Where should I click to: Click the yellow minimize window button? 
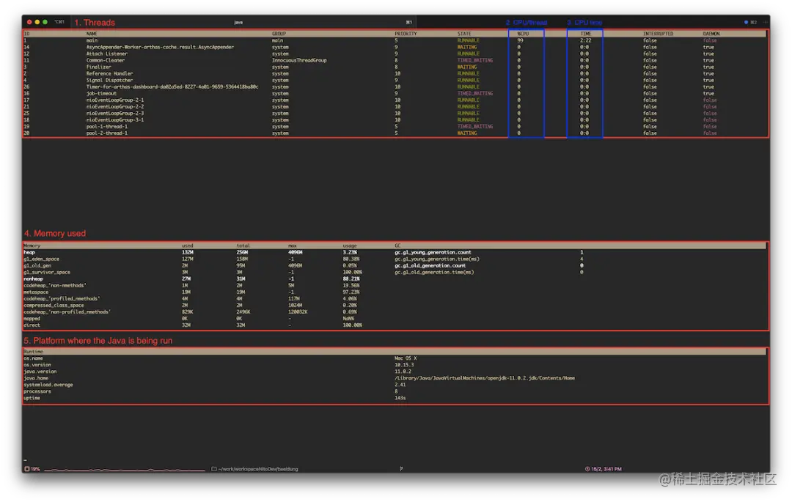(x=37, y=22)
